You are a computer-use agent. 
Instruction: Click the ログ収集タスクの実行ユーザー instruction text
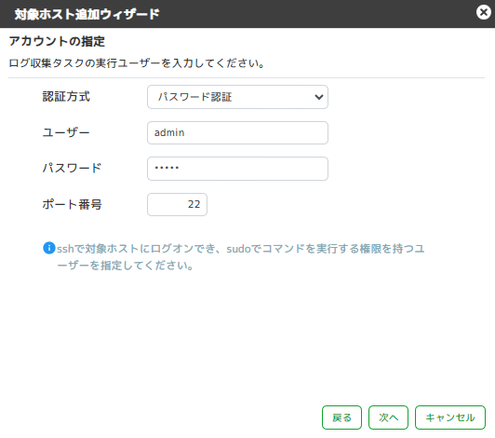pos(137,63)
